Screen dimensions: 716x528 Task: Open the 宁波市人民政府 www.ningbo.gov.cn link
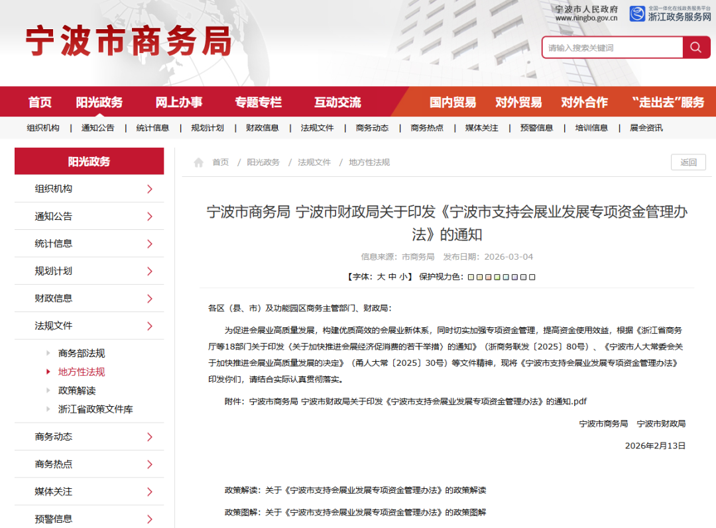tap(586, 13)
